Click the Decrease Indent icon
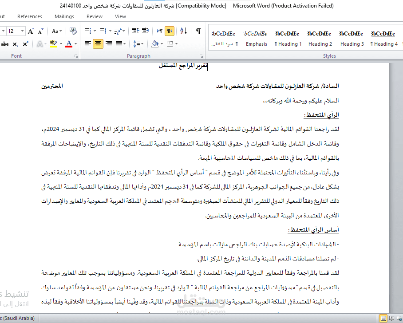This screenshot has height=323, width=403. tap(135, 31)
